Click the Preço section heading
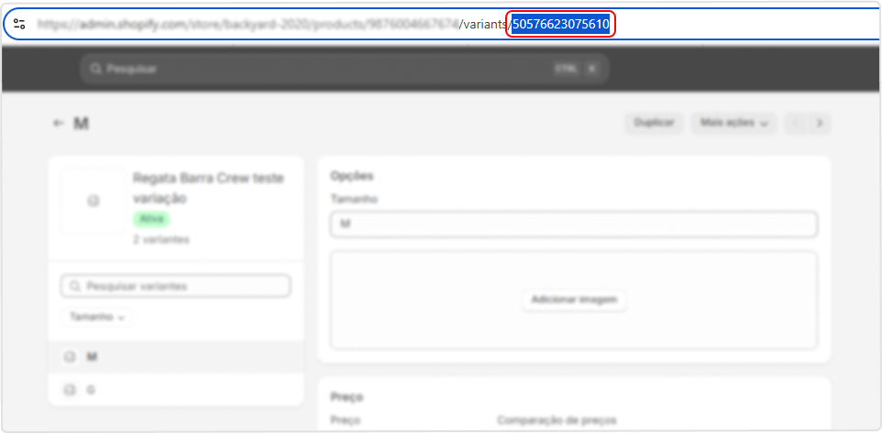This screenshot has width=882, height=434. pyautogui.click(x=347, y=397)
